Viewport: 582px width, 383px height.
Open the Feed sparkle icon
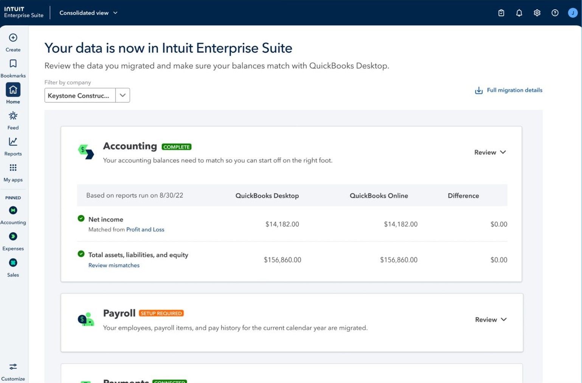13,116
